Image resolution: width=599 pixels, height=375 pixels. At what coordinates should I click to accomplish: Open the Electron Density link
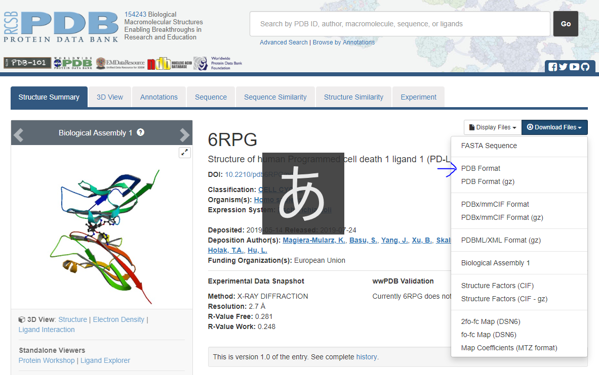pyautogui.click(x=118, y=319)
